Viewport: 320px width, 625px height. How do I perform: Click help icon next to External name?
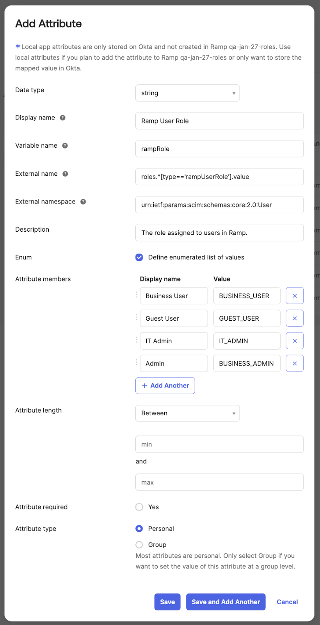point(65,174)
